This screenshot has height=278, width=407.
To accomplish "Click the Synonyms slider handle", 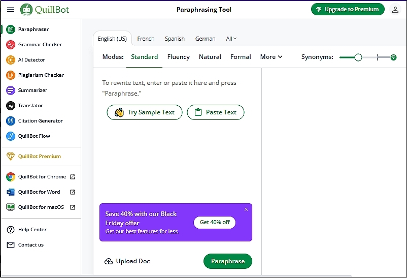I will click(x=358, y=57).
